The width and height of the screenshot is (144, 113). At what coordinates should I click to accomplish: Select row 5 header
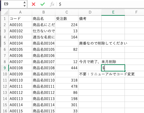pos(5,43)
